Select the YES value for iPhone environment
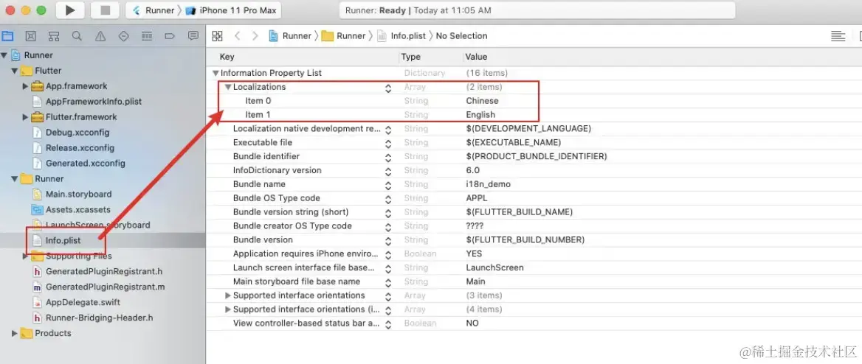This screenshot has width=862, height=364. click(474, 253)
